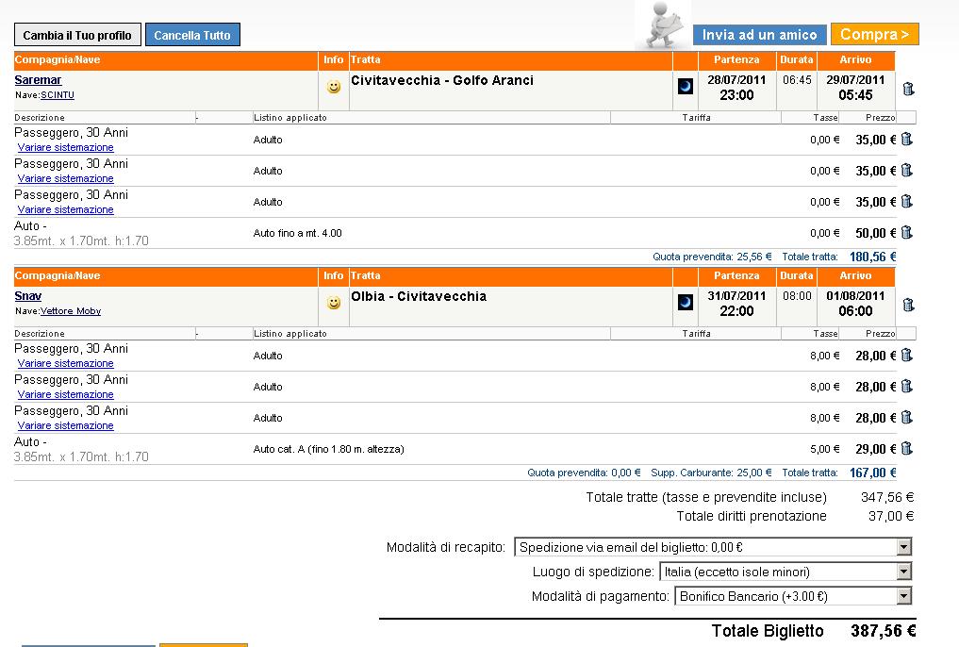Click trash icon for Saremar route
Viewport: 959px width, 647px height.
pyautogui.click(x=908, y=90)
